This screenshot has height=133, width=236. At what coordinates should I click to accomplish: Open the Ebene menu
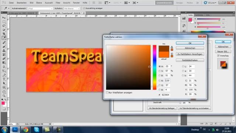coord(39,3)
